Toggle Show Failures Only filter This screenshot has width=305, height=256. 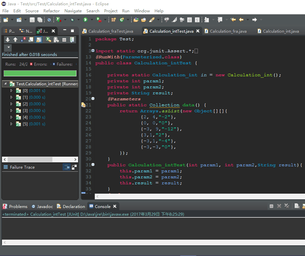[23, 40]
